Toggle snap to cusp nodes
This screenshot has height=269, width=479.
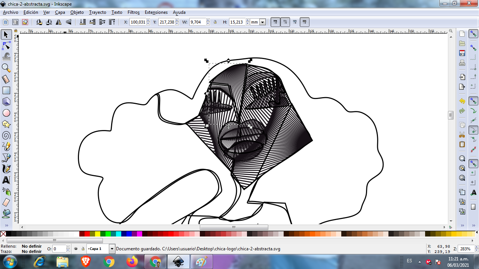[x=473, y=130]
